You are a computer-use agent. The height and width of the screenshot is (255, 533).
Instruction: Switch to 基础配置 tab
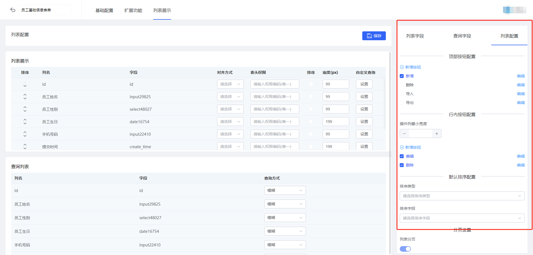(x=104, y=11)
